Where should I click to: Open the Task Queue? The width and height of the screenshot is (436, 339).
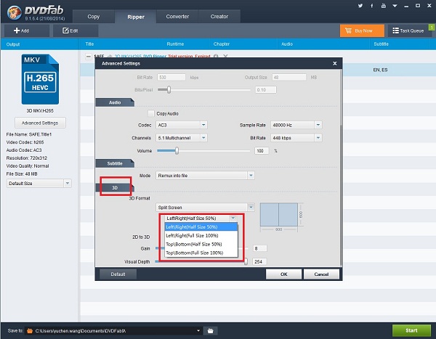(x=408, y=30)
